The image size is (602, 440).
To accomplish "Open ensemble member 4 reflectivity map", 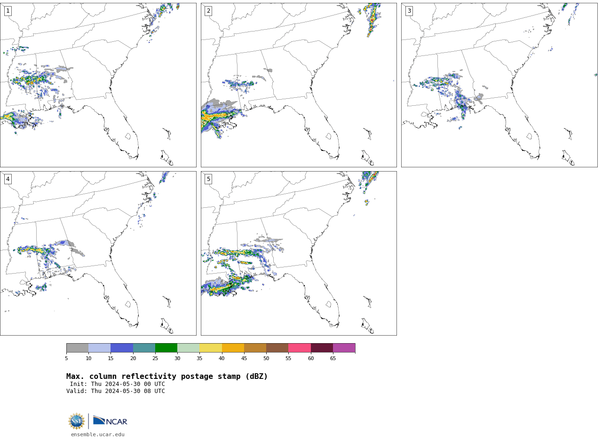I will pos(98,253).
